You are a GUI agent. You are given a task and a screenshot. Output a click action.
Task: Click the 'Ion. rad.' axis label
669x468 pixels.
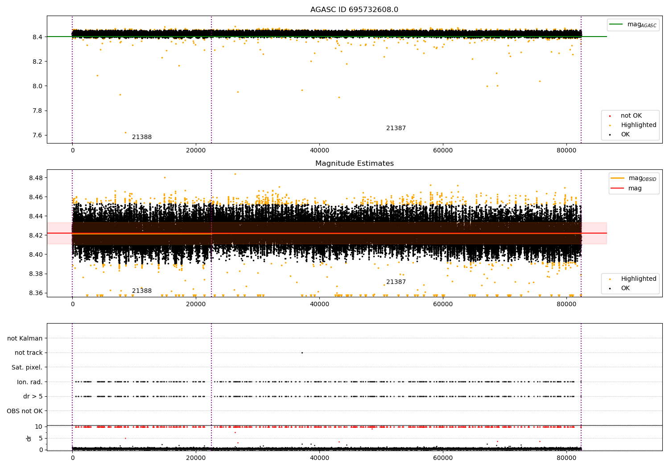(30, 382)
